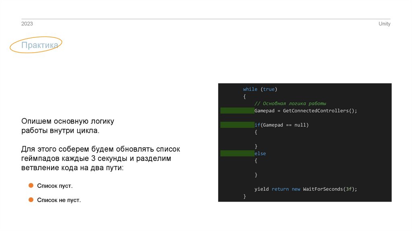Click the "Unity" header label

point(384,24)
